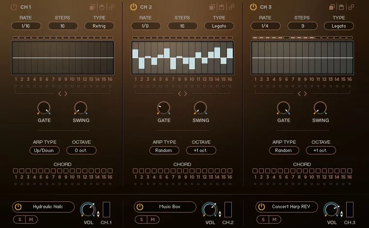
Task: Click the CH 2 Gate knob
Action: coord(163,108)
